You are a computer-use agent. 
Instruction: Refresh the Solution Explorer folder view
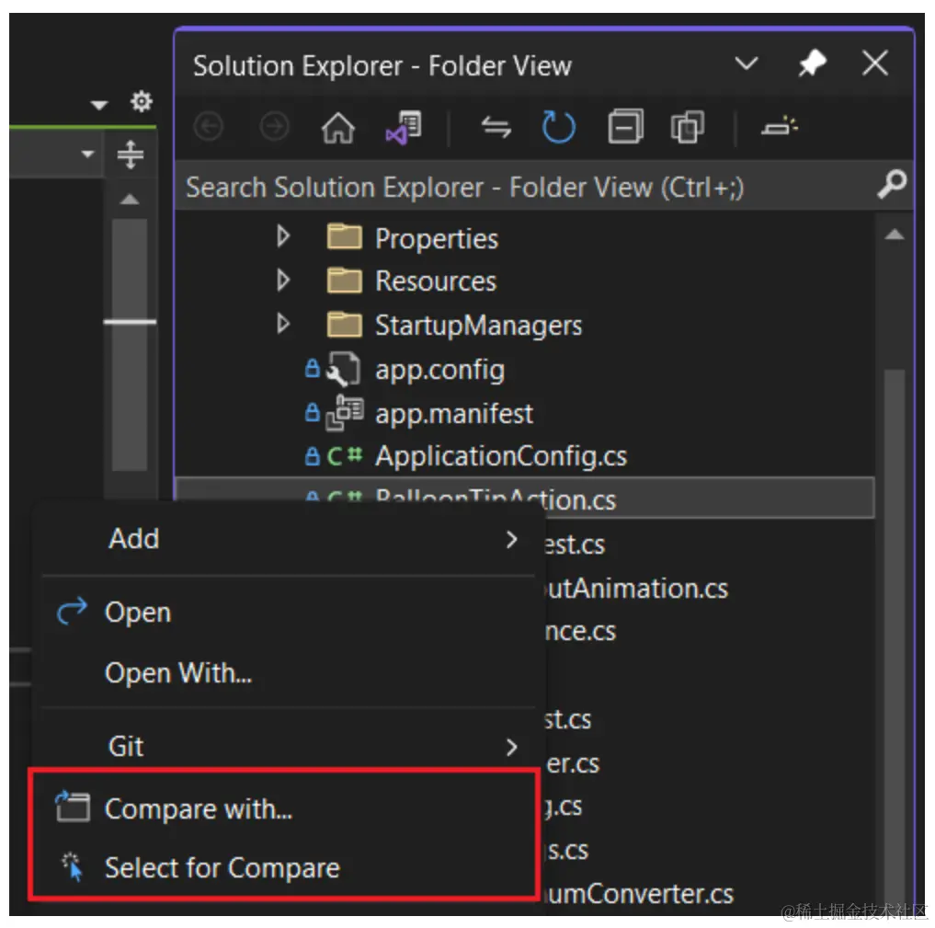pyautogui.click(x=559, y=127)
